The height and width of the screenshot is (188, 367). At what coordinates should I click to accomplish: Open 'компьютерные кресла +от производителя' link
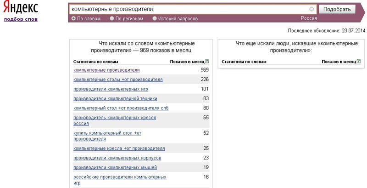click(119, 148)
